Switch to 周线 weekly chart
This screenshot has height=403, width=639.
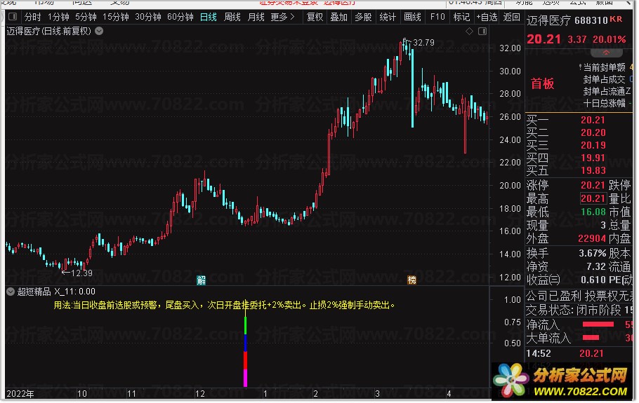point(232,17)
